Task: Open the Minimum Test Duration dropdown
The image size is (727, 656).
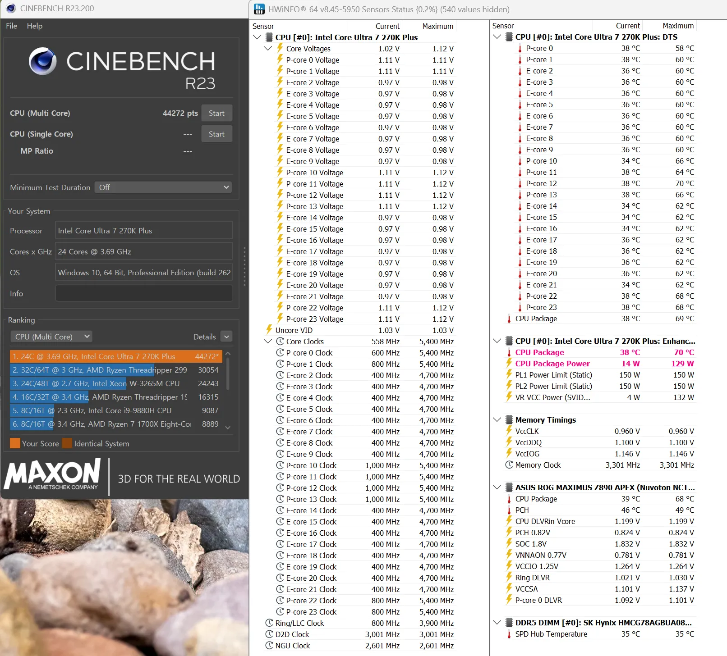Action: 163,187
